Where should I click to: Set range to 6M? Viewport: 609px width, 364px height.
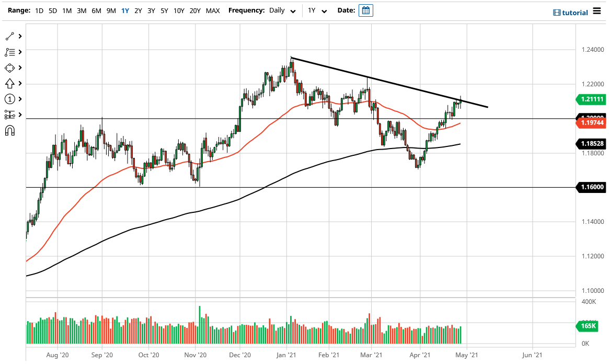tap(96, 10)
